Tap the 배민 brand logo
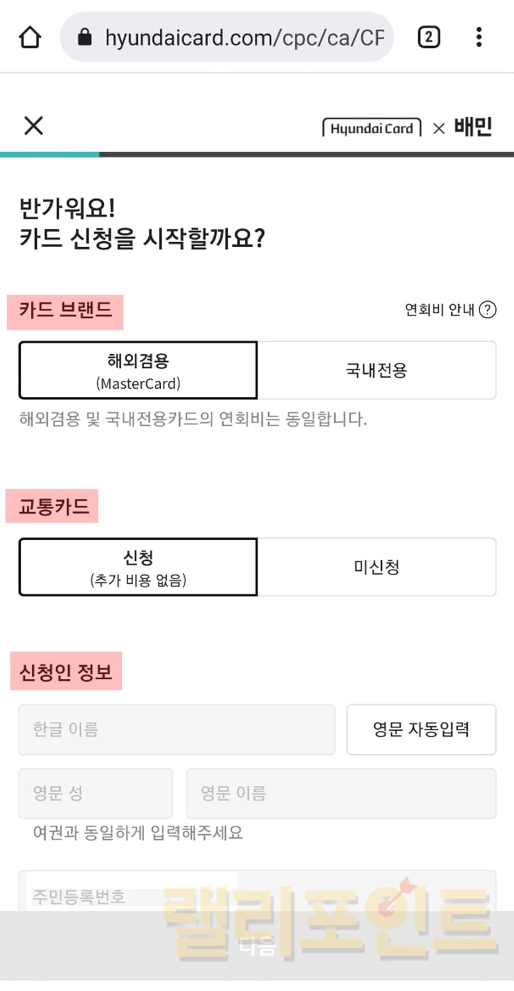Image resolution: width=514 pixels, height=991 pixels. click(473, 127)
